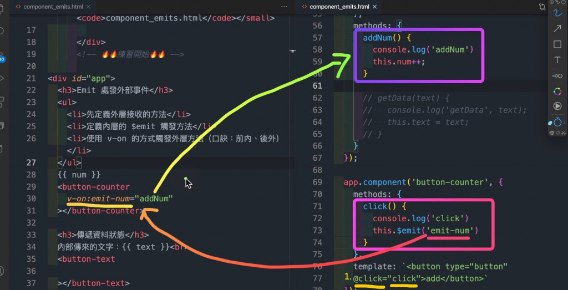Click the "addNum" attribute value on line 30
This screenshot has width=568, height=290.
coord(154,199)
